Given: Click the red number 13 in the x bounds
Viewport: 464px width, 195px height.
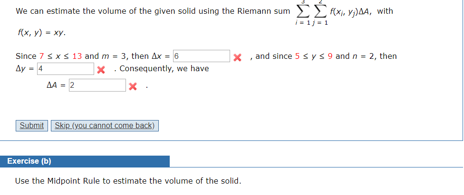Looking at the screenshot, I should click(77, 56).
